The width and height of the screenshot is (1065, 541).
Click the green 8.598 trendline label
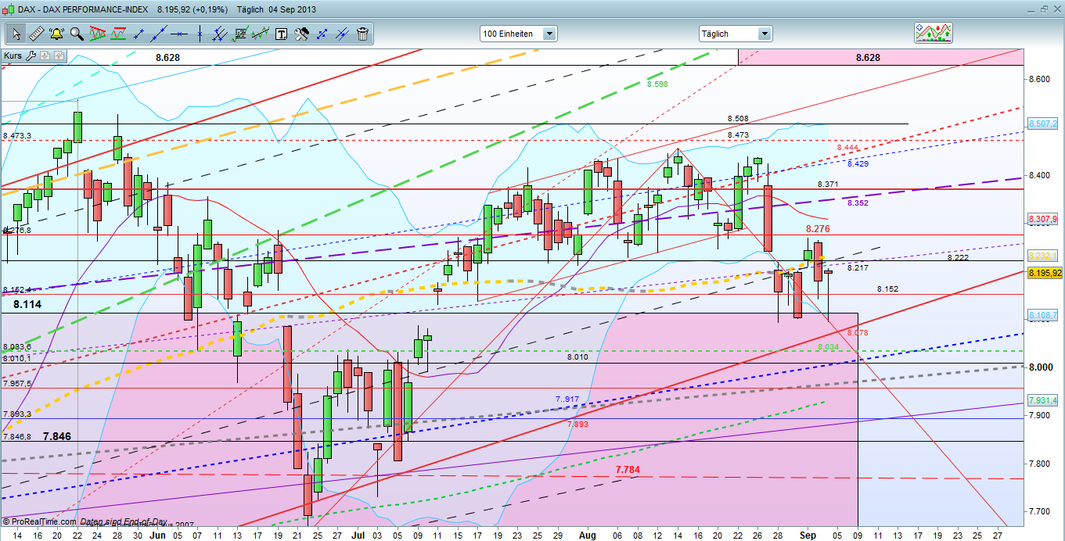pyautogui.click(x=657, y=83)
